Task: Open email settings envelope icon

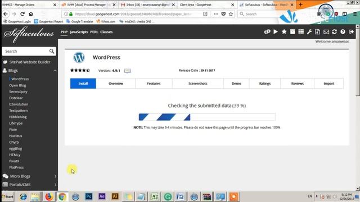Action: (x=326, y=32)
